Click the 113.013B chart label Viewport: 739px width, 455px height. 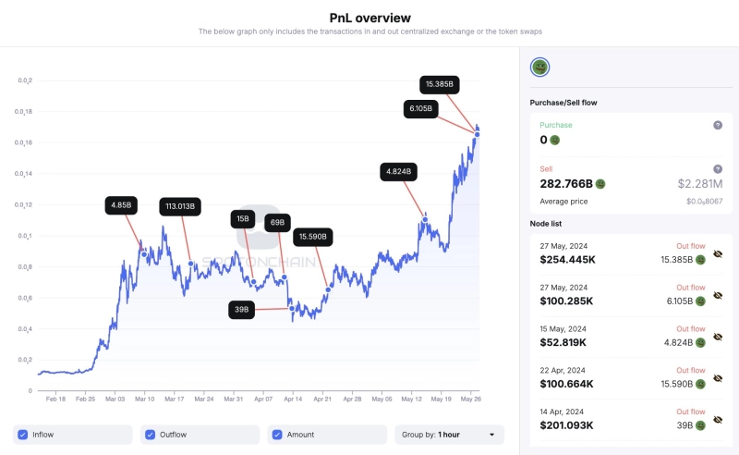coord(179,205)
